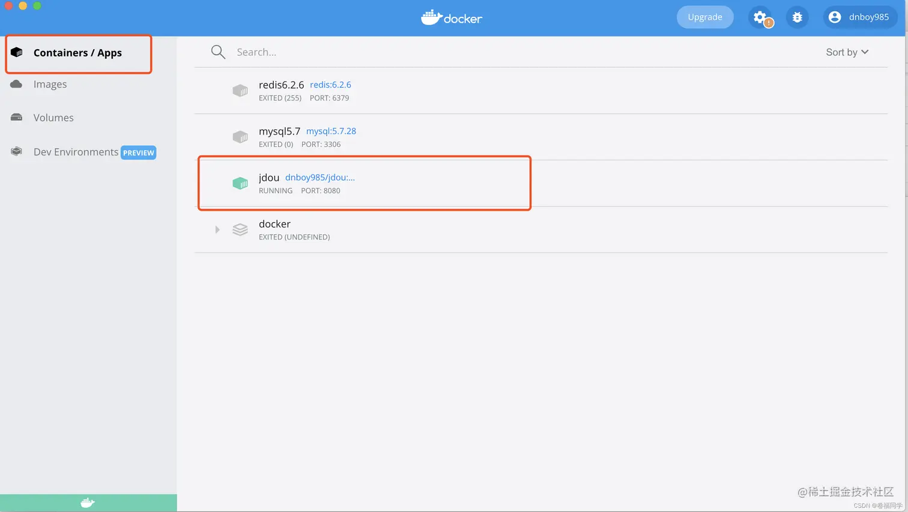
Task: Click the dnboy985 account button
Action: coord(860,17)
